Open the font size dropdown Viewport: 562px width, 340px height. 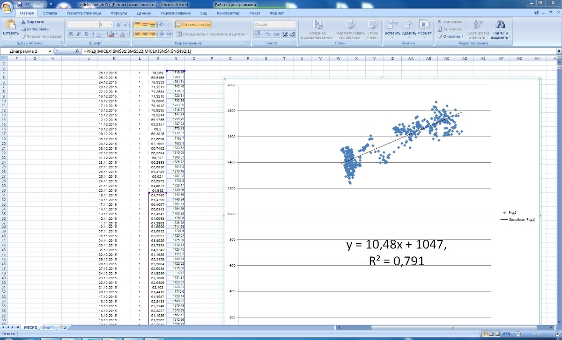click(111, 24)
